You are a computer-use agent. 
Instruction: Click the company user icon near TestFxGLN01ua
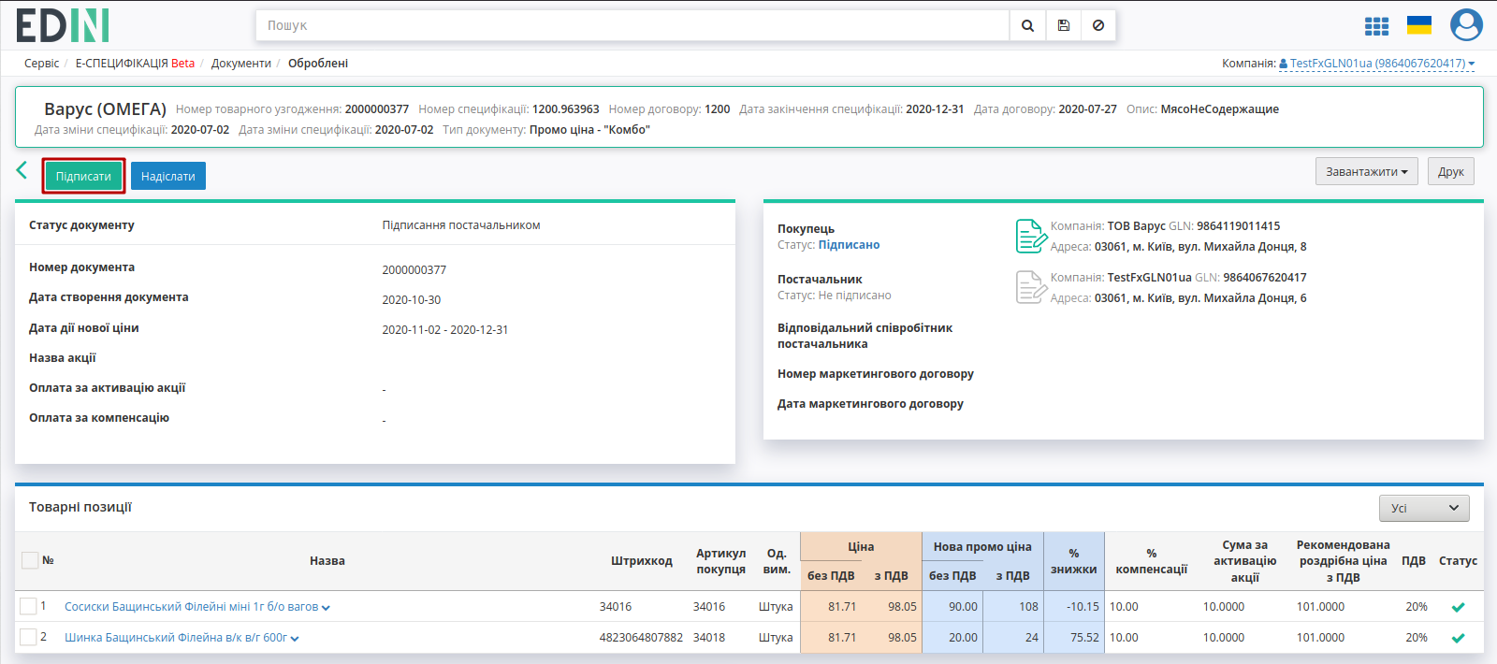(1283, 64)
